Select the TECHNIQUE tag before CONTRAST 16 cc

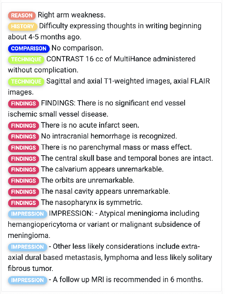pyautogui.click(x=26, y=59)
